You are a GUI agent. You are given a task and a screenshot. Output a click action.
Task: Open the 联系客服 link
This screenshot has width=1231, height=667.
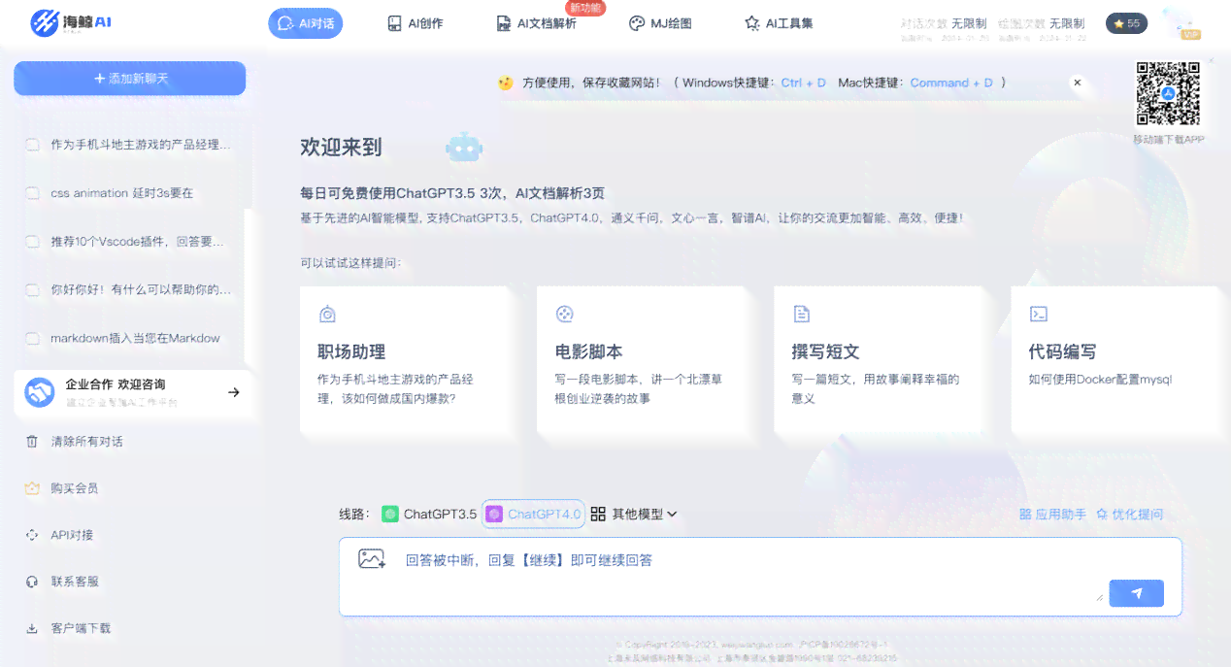pos(75,582)
